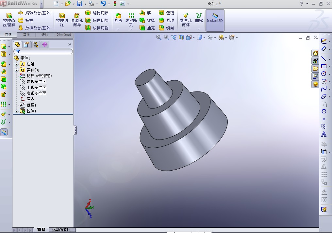
Task: Click the Open folder icon in title bar
Action: (x=68, y=4)
